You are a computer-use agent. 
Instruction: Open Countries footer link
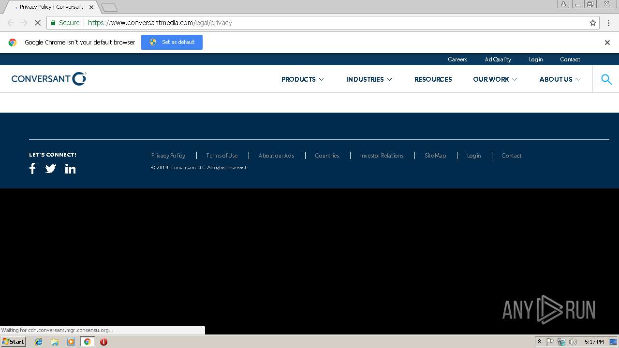327,156
